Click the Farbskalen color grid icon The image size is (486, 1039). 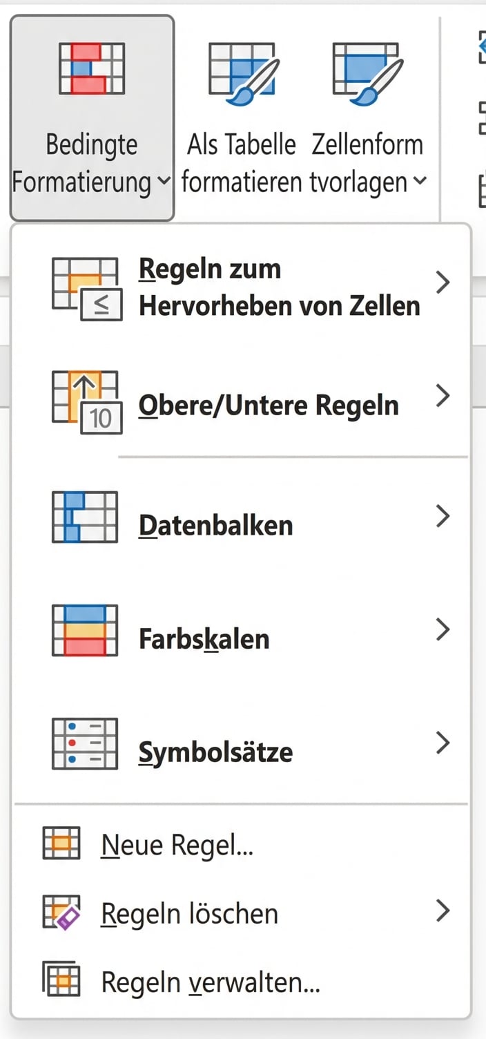coord(84,629)
